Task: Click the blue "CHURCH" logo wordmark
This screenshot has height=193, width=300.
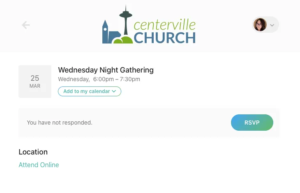Action: click(164, 38)
